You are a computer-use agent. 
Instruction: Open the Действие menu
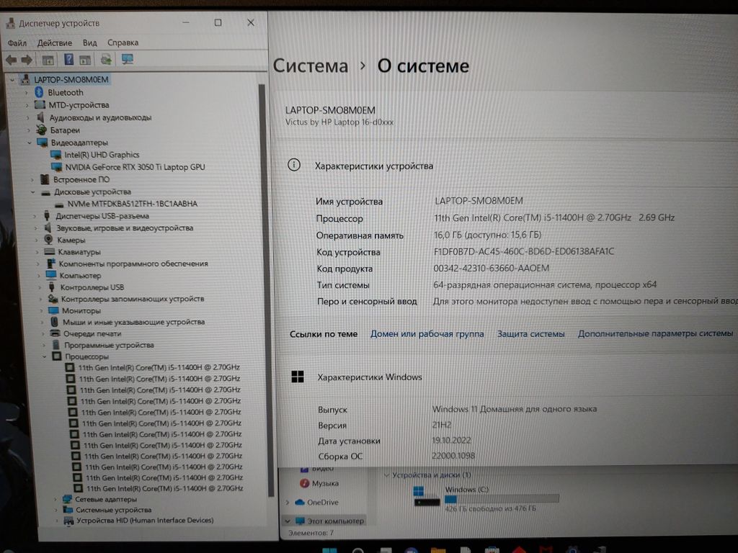point(54,43)
